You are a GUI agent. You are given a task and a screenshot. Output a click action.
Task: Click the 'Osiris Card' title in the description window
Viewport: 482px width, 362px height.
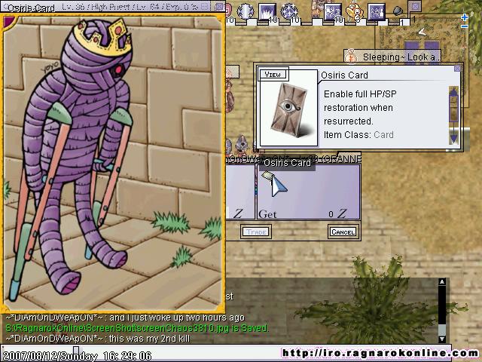344,75
